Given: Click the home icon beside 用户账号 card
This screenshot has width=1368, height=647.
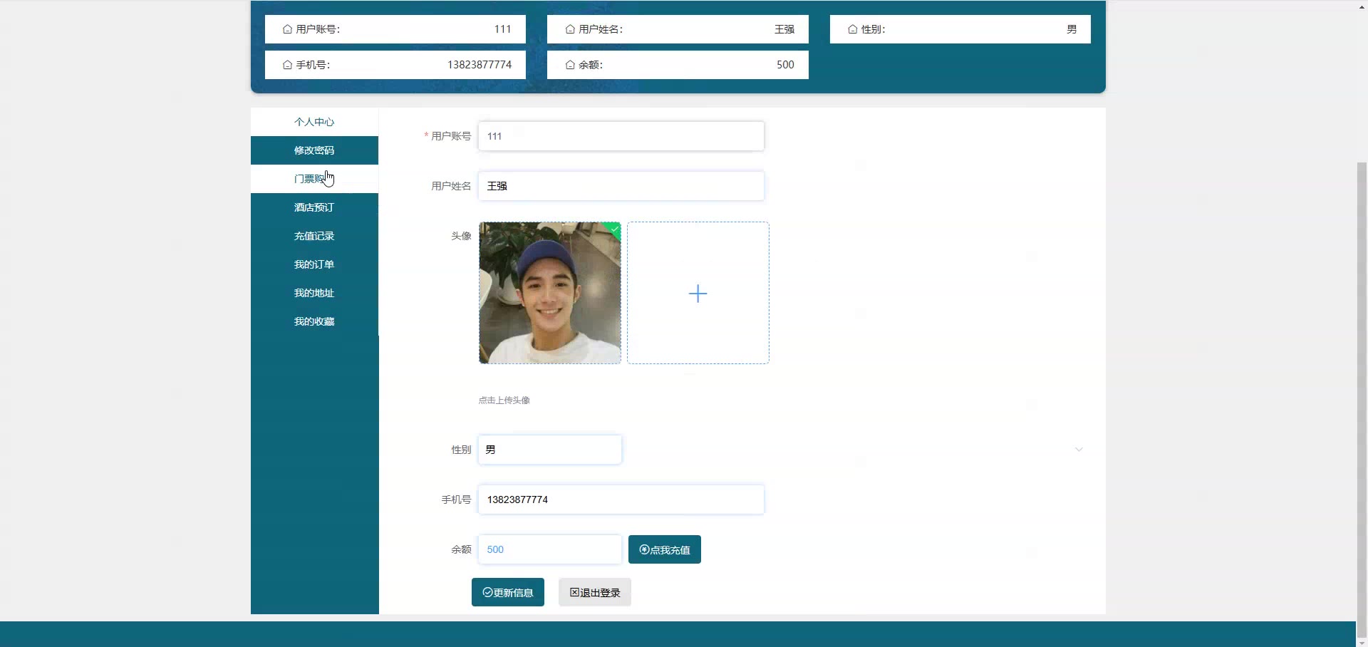Looking at the screenshot, I should click(287, 29).
